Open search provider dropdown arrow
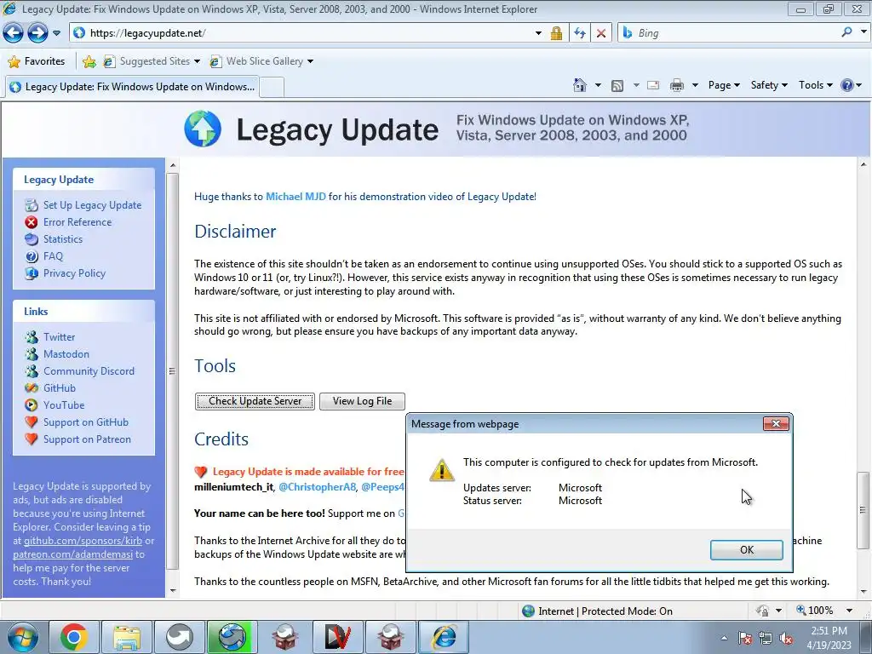This screenshot has height=654, width=872. click(863, 32)
